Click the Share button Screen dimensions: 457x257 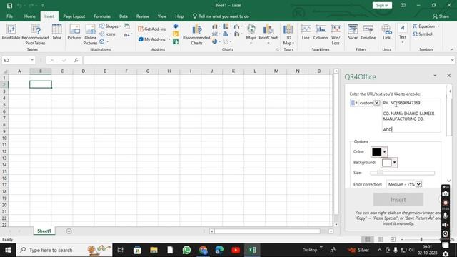(x=441, y=16)
